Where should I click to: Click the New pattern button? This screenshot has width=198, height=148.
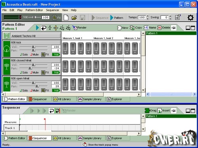[x=123, y=28]
